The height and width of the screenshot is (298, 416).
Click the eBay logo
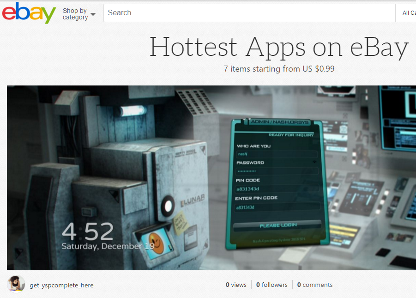(x=29, y=13)
